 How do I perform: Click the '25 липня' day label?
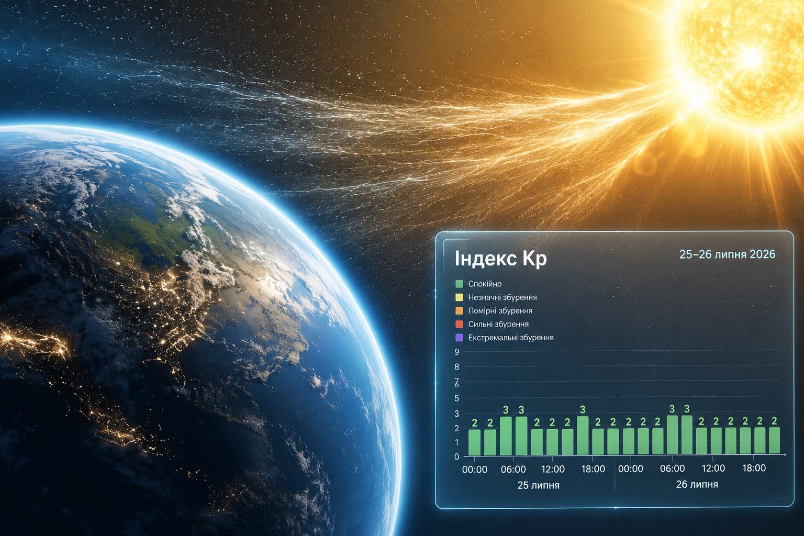tap(538, 485)
